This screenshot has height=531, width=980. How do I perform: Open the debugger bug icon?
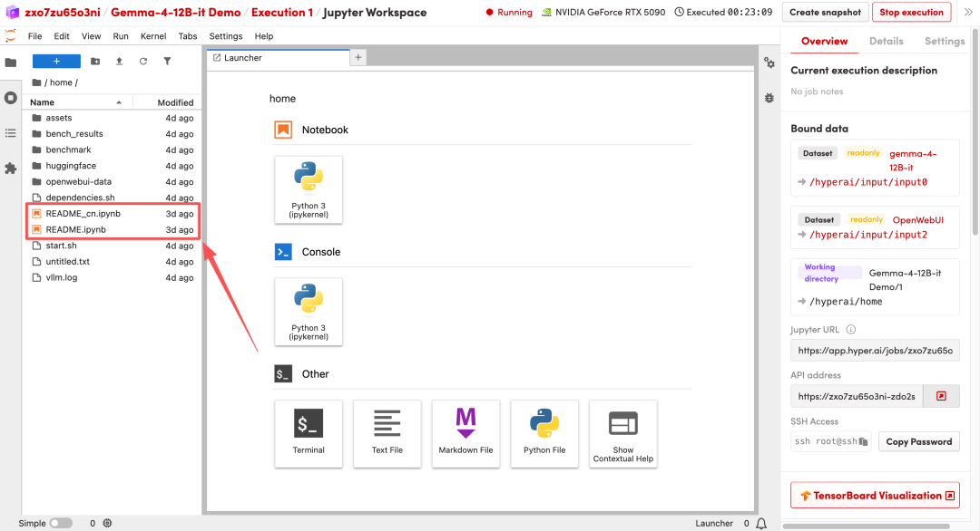coord(769,98)
